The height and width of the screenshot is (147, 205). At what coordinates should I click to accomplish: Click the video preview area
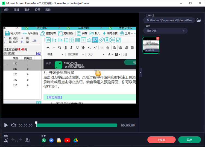[x=69, y=65]
